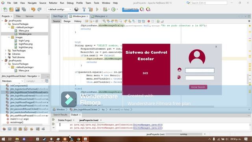Screen dimensions: 252x142
Task: Open the Tools menu
Action: (96, 3)
